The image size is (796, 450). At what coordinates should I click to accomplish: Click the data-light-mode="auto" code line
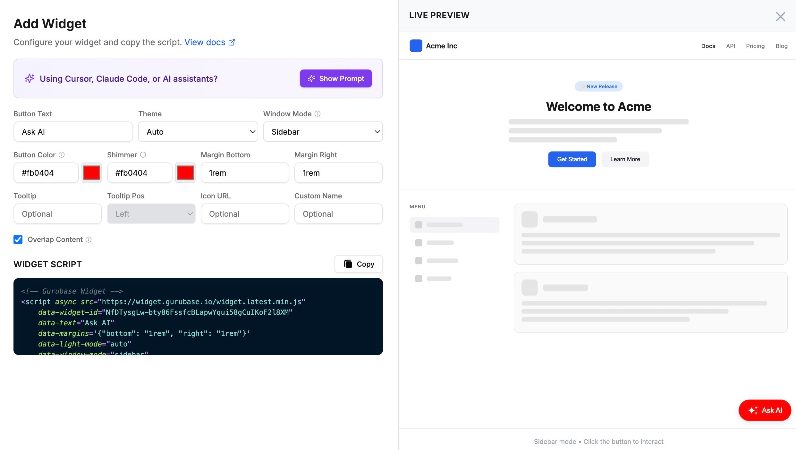tap(85, 344)
